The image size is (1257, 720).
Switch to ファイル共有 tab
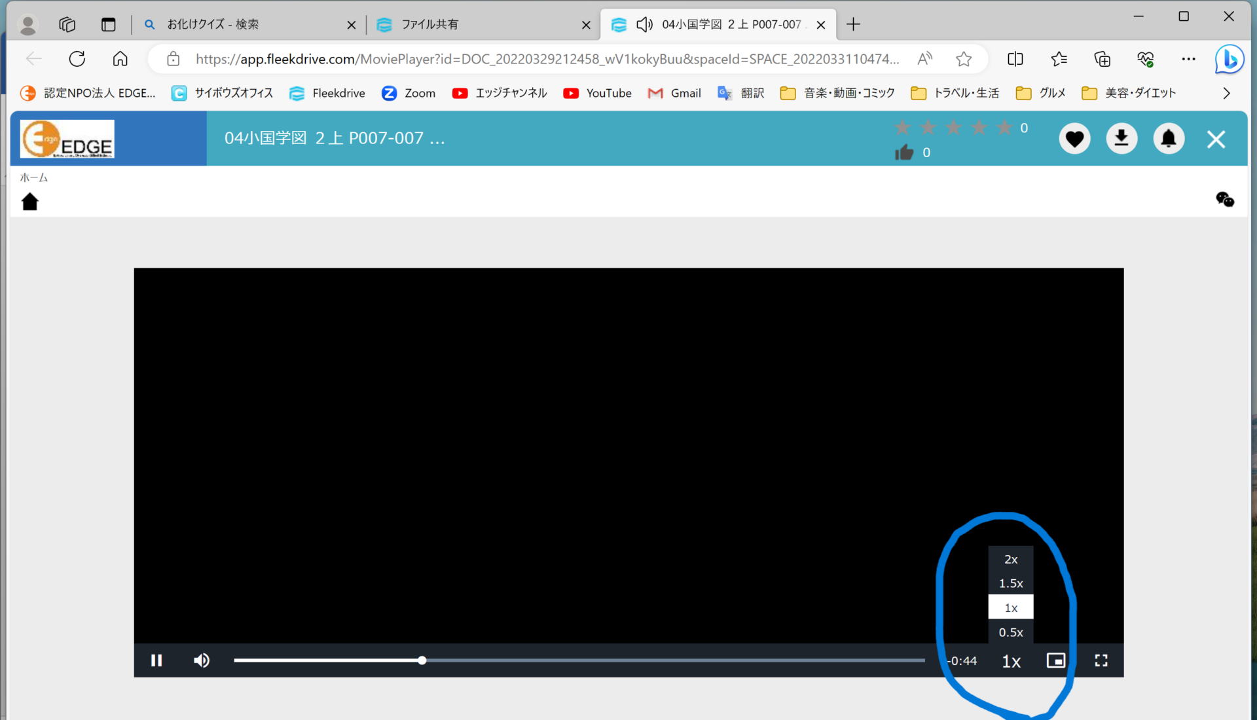[x=429, y=24]
